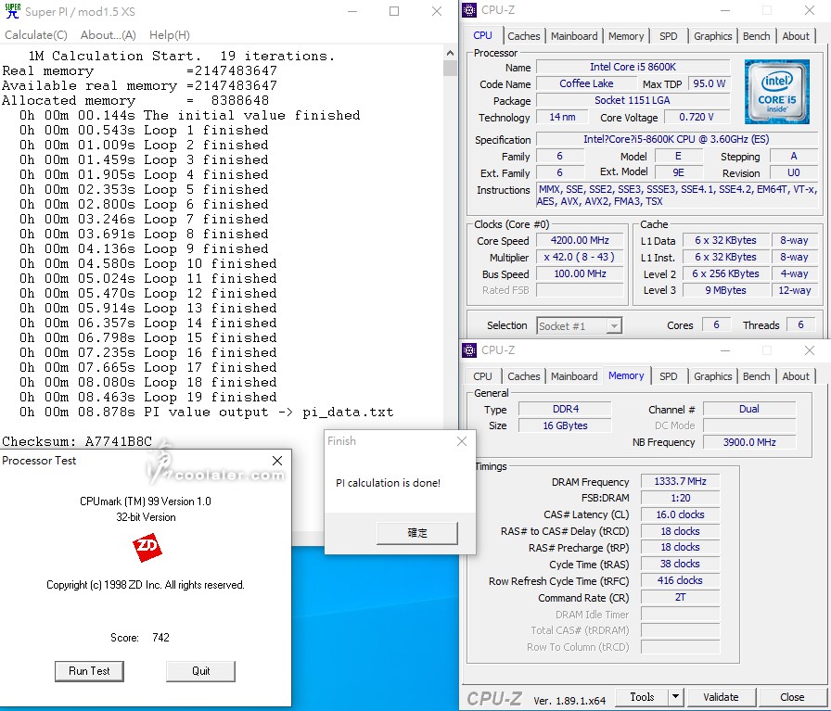Open Mainboard tab in lower CPU-Z window

[574, 376]
